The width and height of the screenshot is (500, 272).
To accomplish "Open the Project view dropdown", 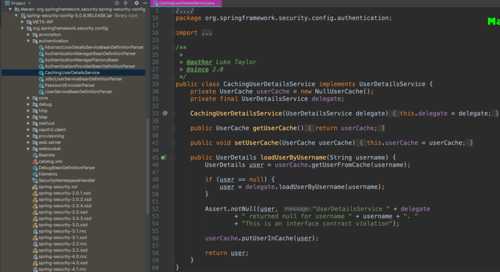I will tap(29, 3).
